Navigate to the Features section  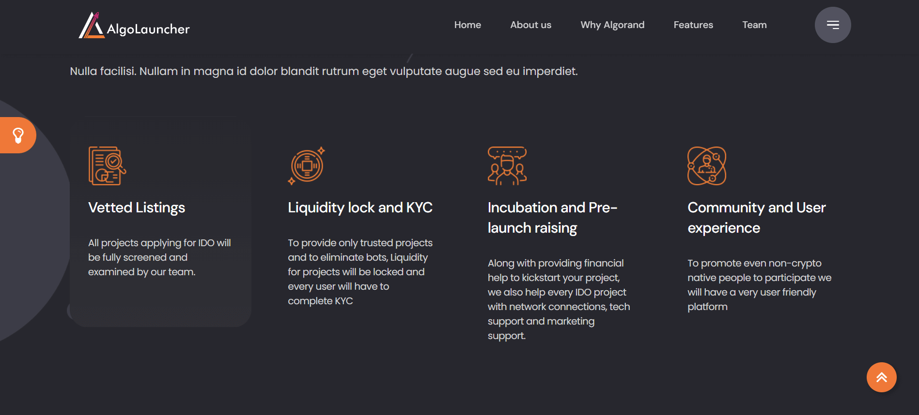[693, 25]
